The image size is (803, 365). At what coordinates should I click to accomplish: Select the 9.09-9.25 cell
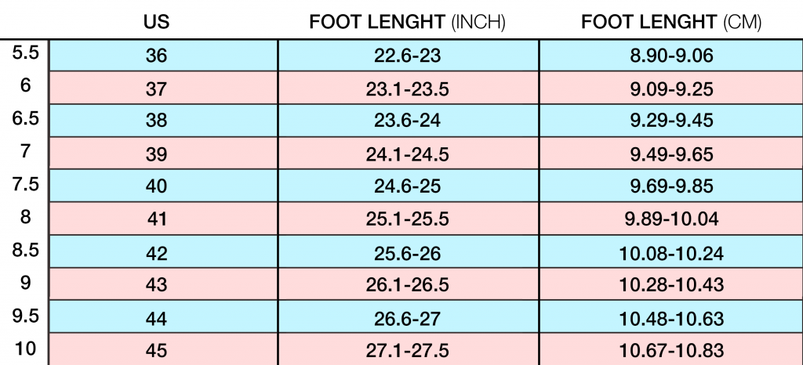coord(670,89)
